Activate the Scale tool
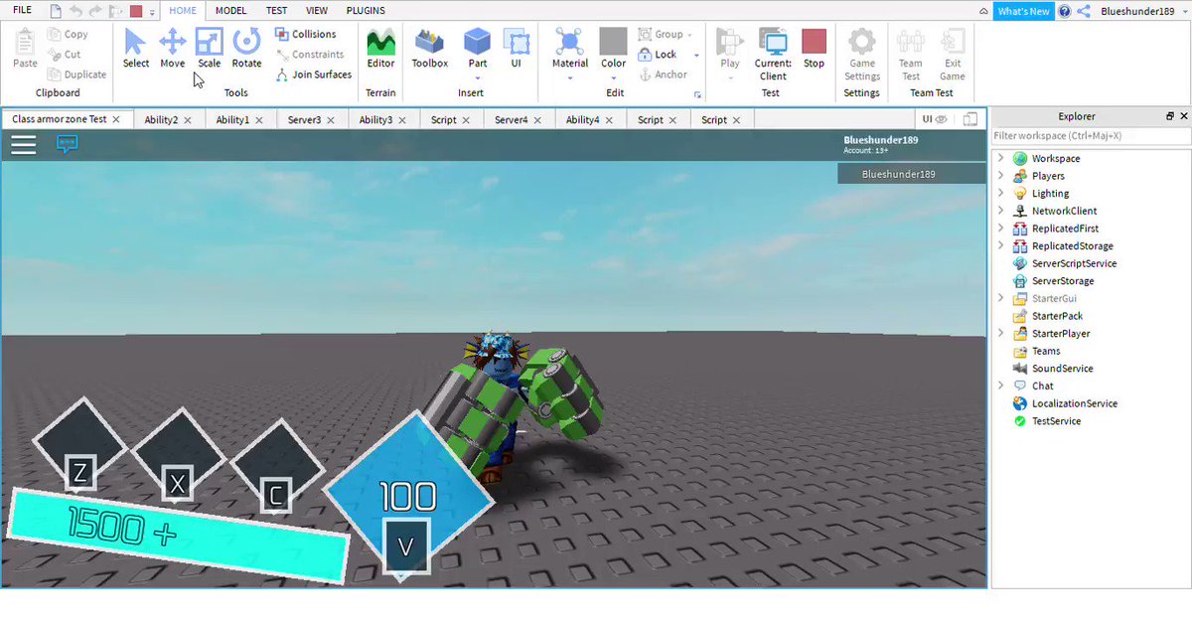The width and height of the screenshot is (1192, 617). 209,48
